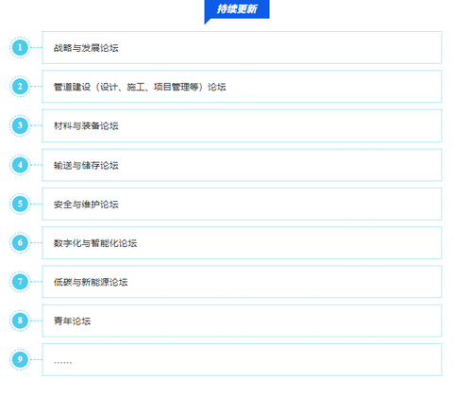Select the number 3 circle icon
Viewport: 472px width, 395px height.
pyautogui.click(x=20, y=125)
